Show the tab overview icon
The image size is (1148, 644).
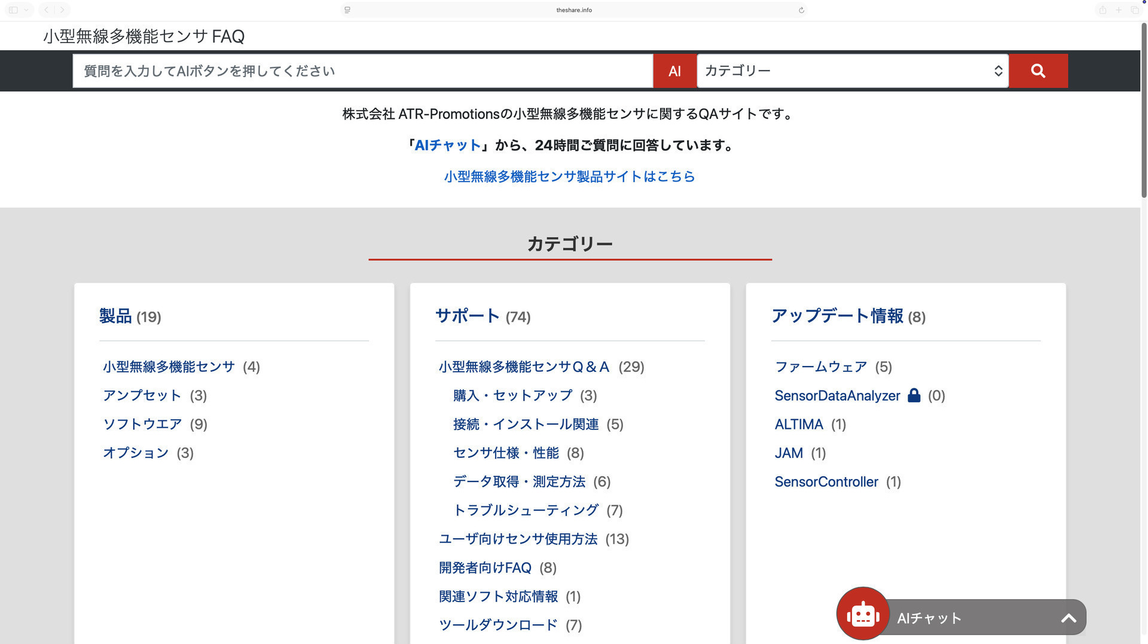click(1135, 10)
